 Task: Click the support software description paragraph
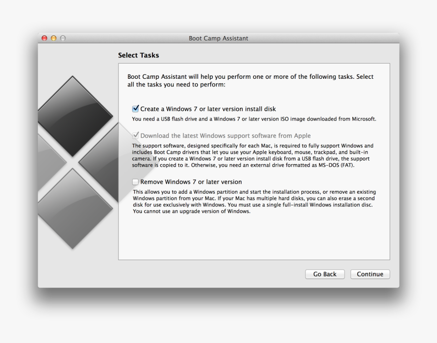253,155
